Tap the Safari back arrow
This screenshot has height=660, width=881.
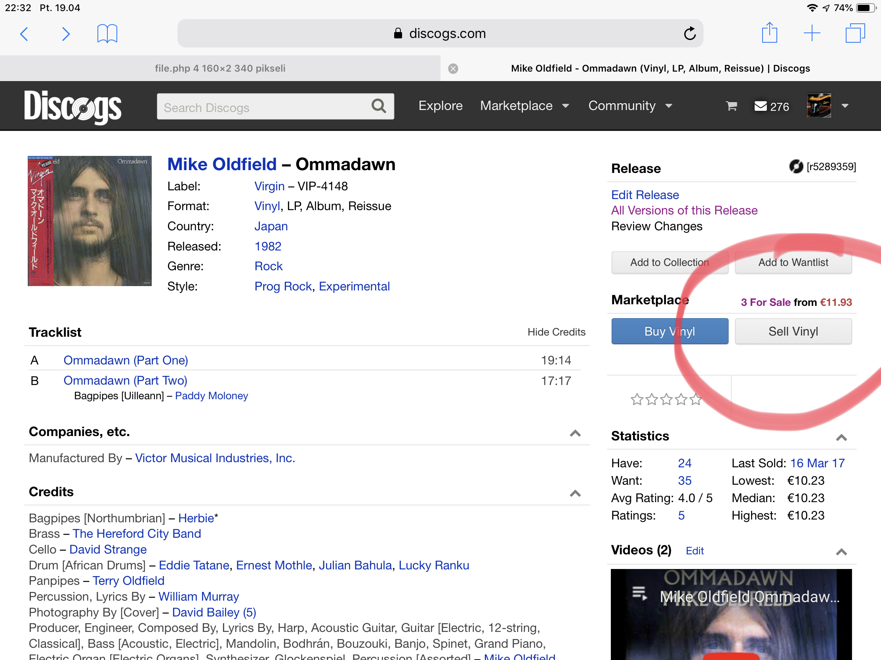pos(24,34)
